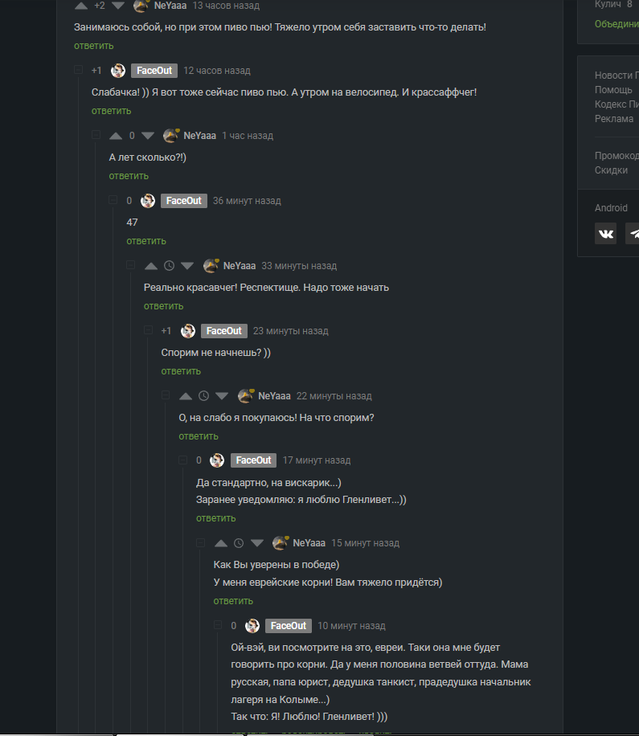Open "Помощь" in the sidebar menu
The width and height of the screenshot is (639, 736).
click(x=613, y=90)
